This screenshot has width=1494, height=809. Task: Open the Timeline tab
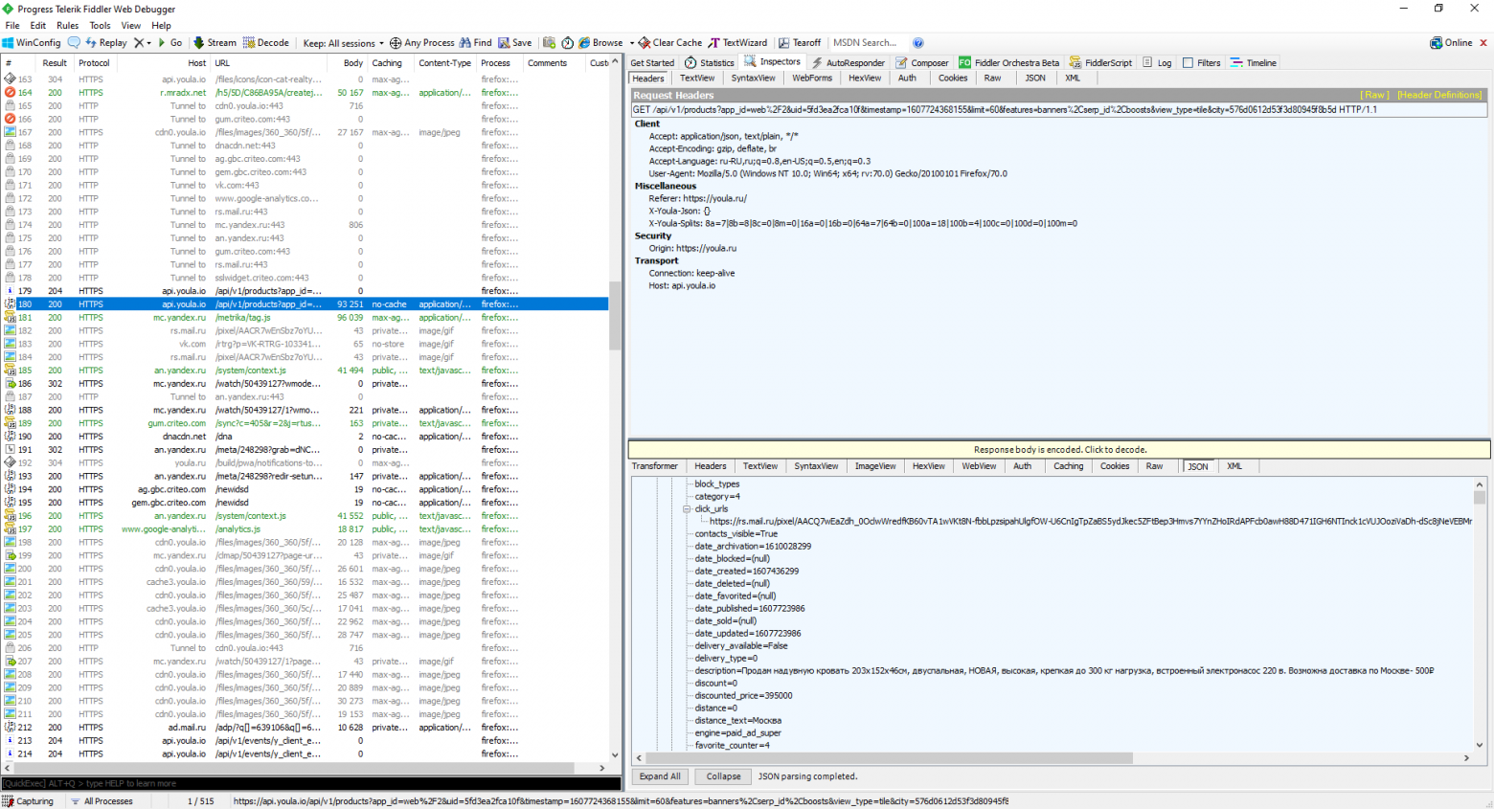click(x=1254, y=63)
